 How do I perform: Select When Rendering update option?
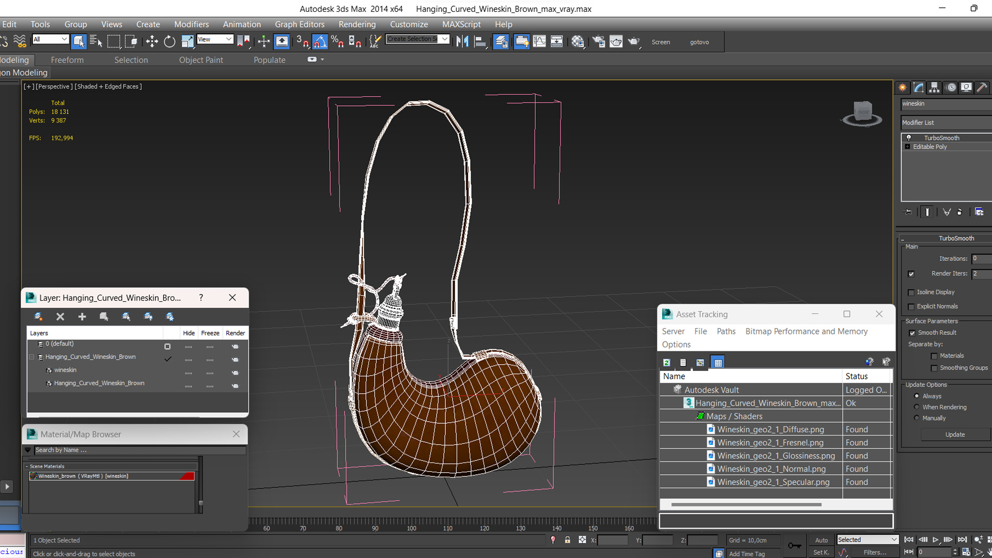click(917, 407)
